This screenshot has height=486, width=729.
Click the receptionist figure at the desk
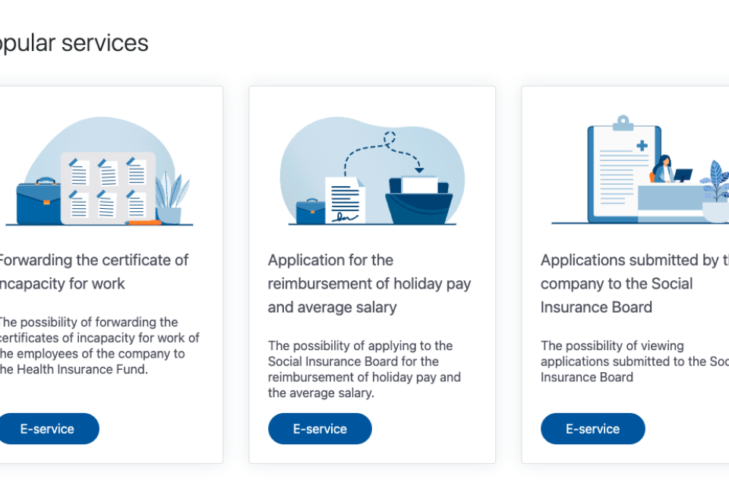(662, 169)
